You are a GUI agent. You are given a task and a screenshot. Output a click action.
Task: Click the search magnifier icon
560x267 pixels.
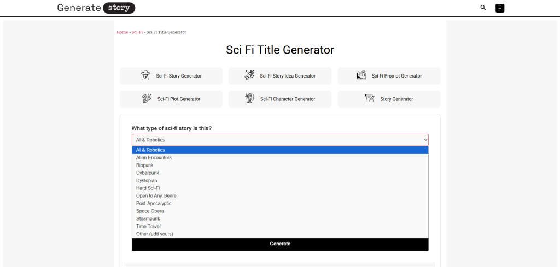point(483,8)
